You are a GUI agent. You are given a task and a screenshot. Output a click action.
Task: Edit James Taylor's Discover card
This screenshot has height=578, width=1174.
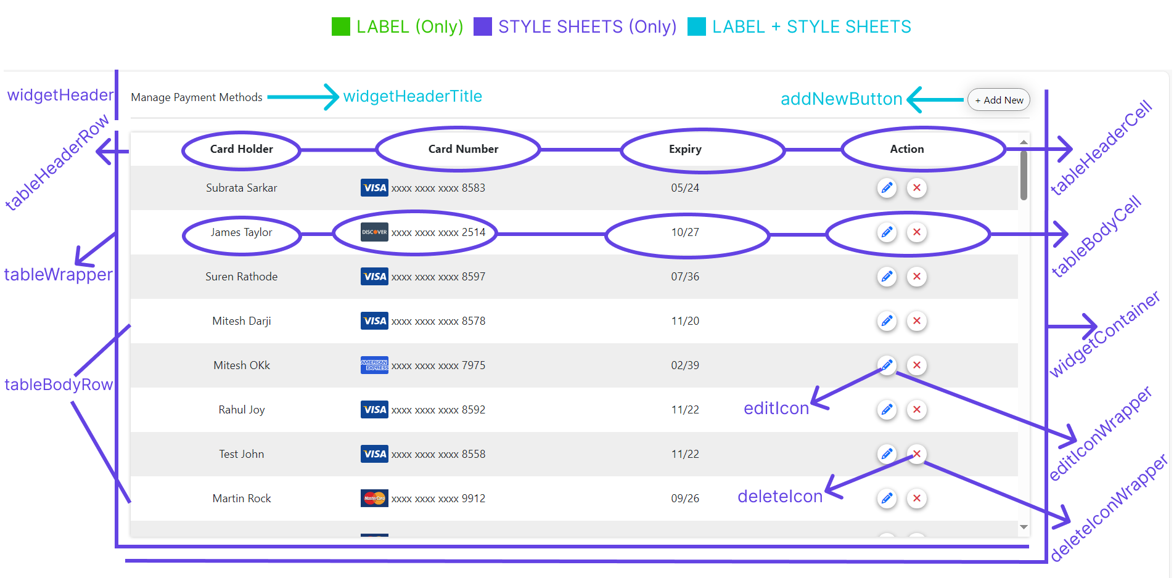[887, 232]
